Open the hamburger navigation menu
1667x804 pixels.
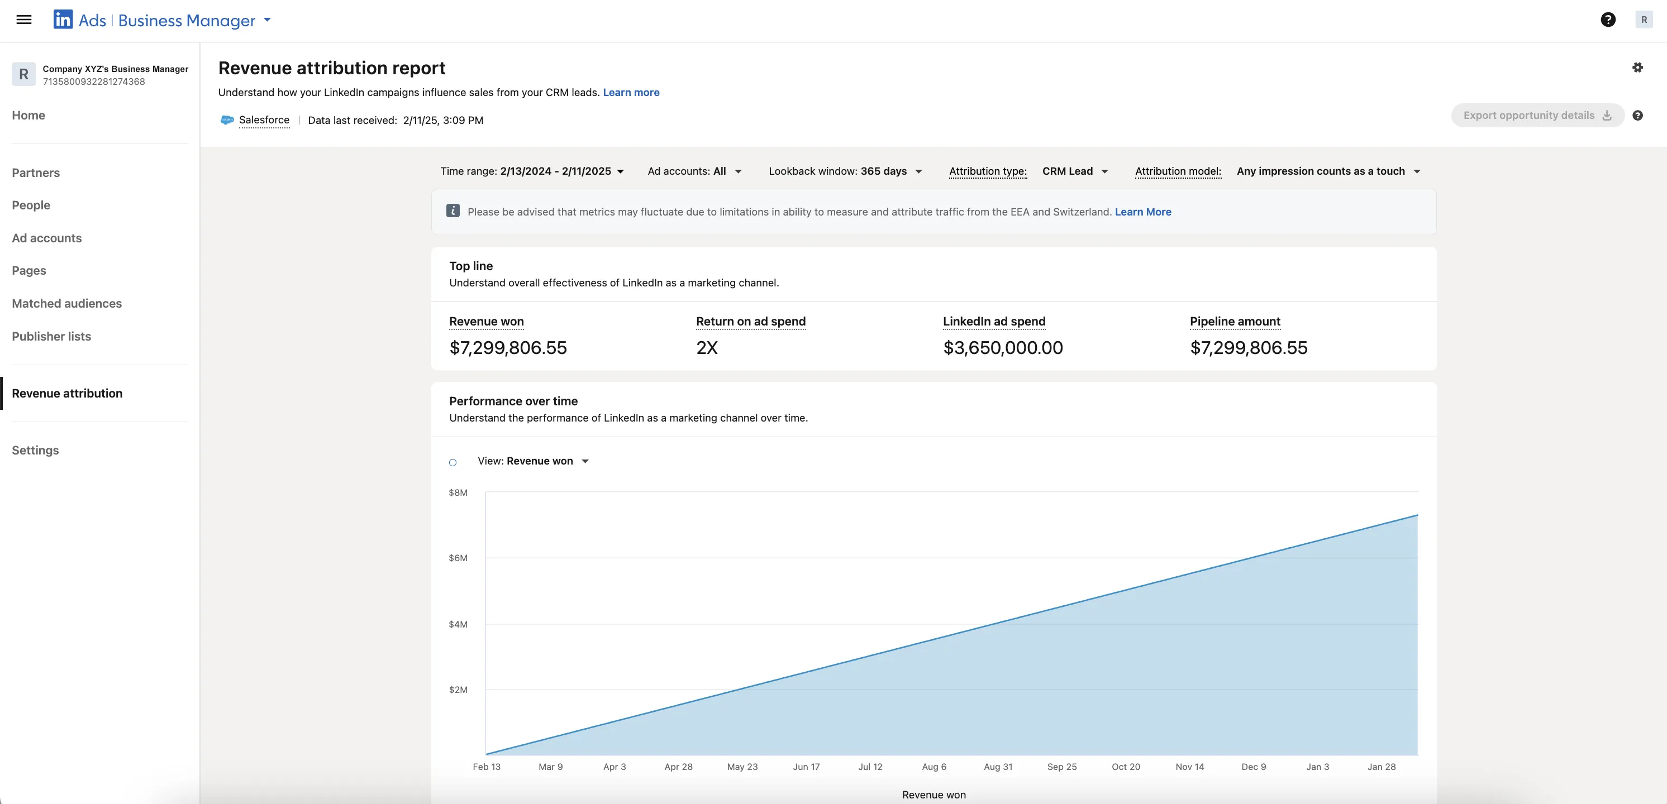[x=24, y=20]
